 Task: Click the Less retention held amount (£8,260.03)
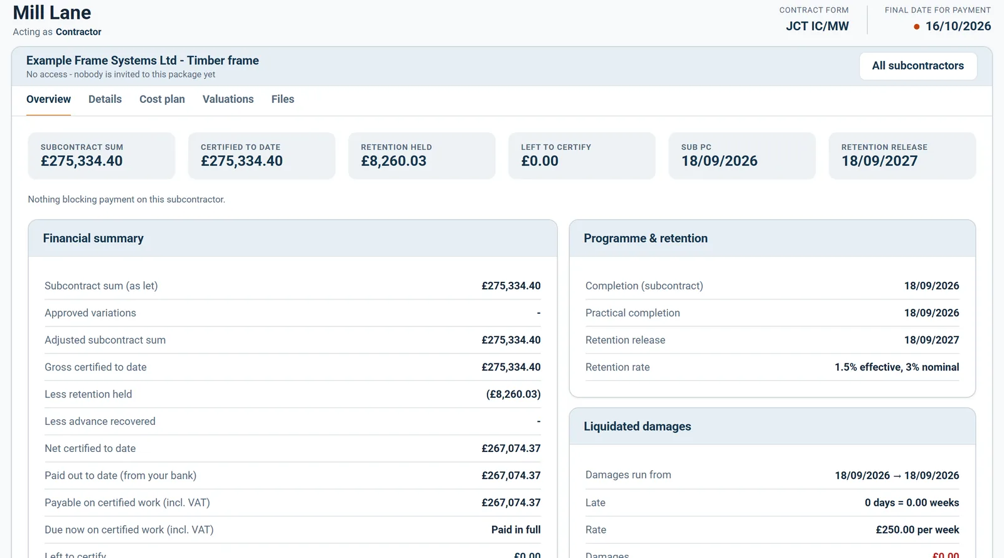point(513,394)
